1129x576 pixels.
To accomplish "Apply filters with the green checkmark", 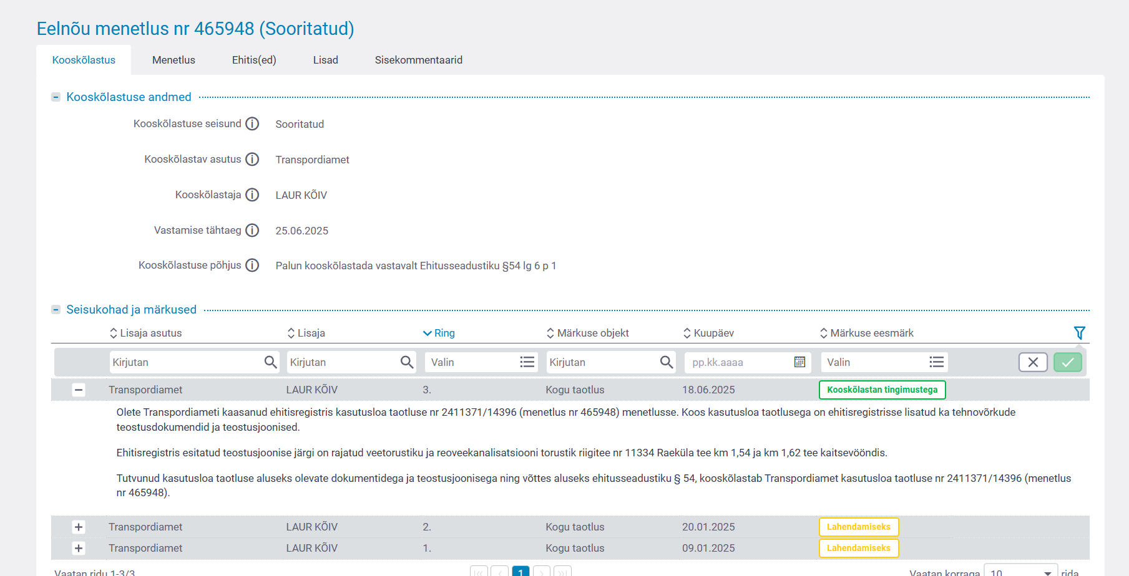I will [x=1068, y=362].
